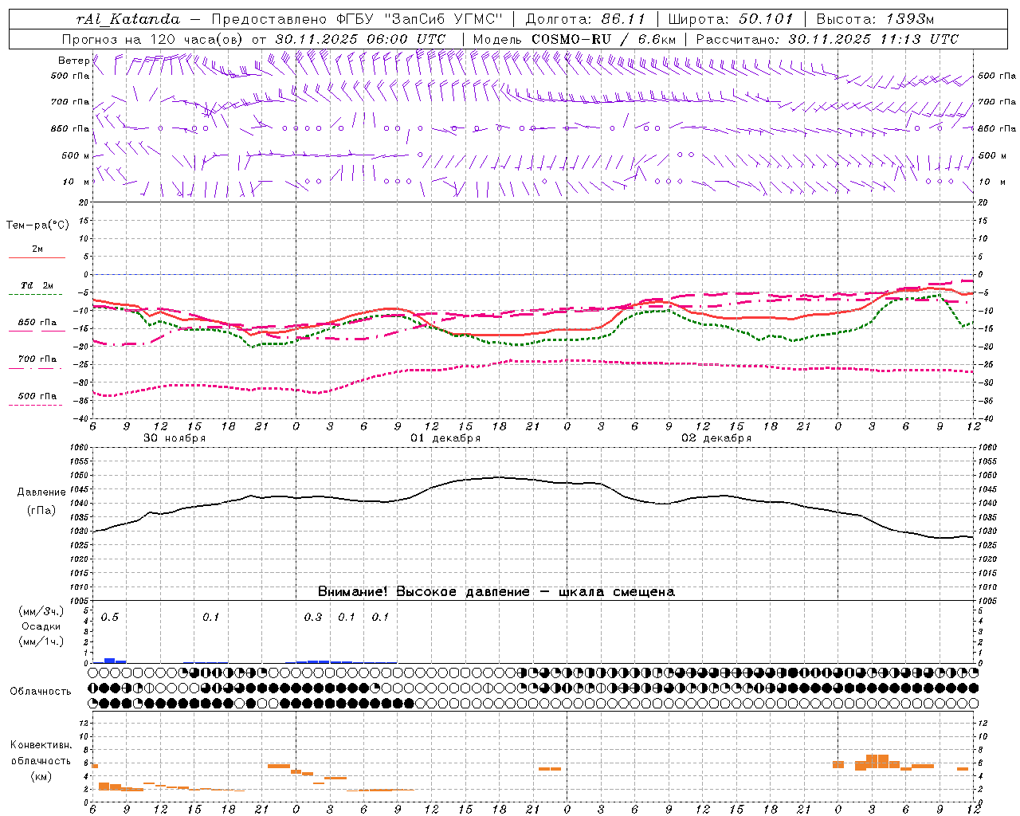Select the text Предоставлено ФГБУ "ЗапСиб УГМС"
The image size is (1020, 816).
pyautogui.click(x=358, y=19)
